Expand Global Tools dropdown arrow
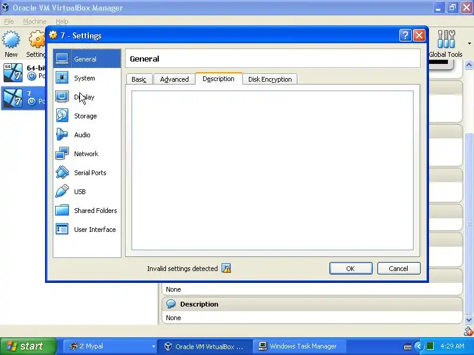Viewport: 474px width, 355px height. pos(469,44)
